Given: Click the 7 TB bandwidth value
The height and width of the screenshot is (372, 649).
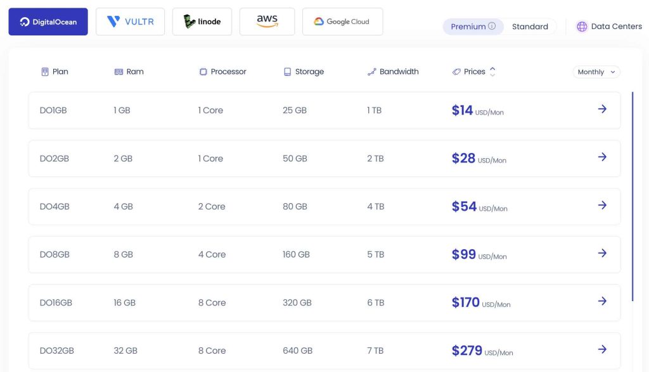Looking at the screenshot, I should [x=375, y=350].
